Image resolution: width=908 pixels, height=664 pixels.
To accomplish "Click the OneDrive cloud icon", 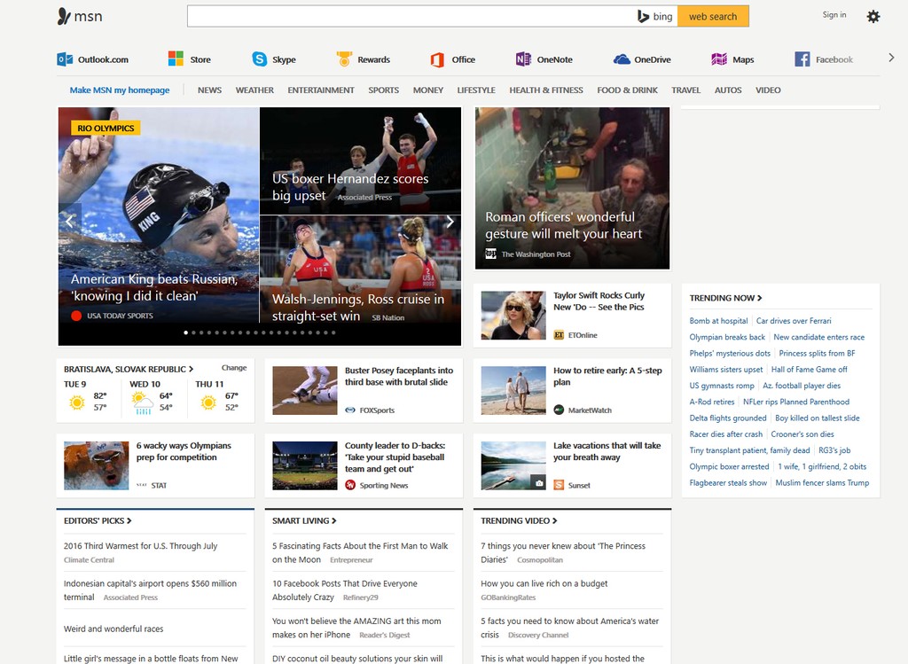I will click(x=622, y=59).
